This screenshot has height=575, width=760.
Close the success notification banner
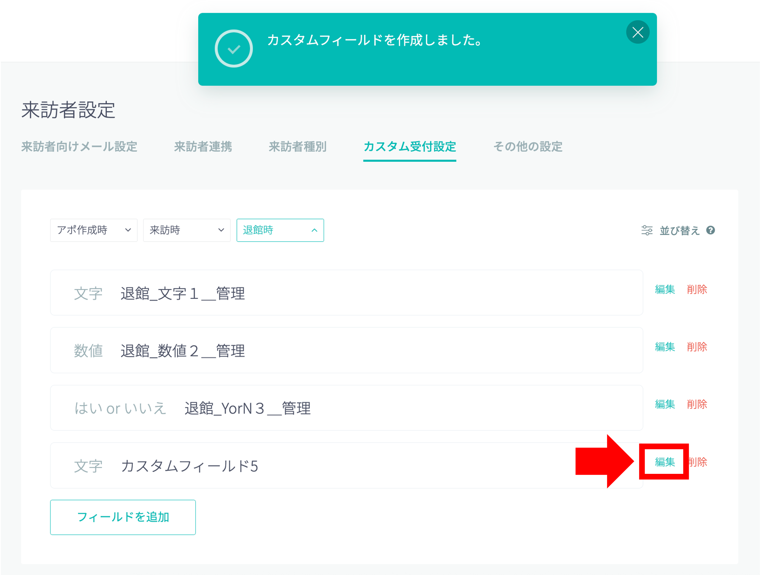coord(637,32)
